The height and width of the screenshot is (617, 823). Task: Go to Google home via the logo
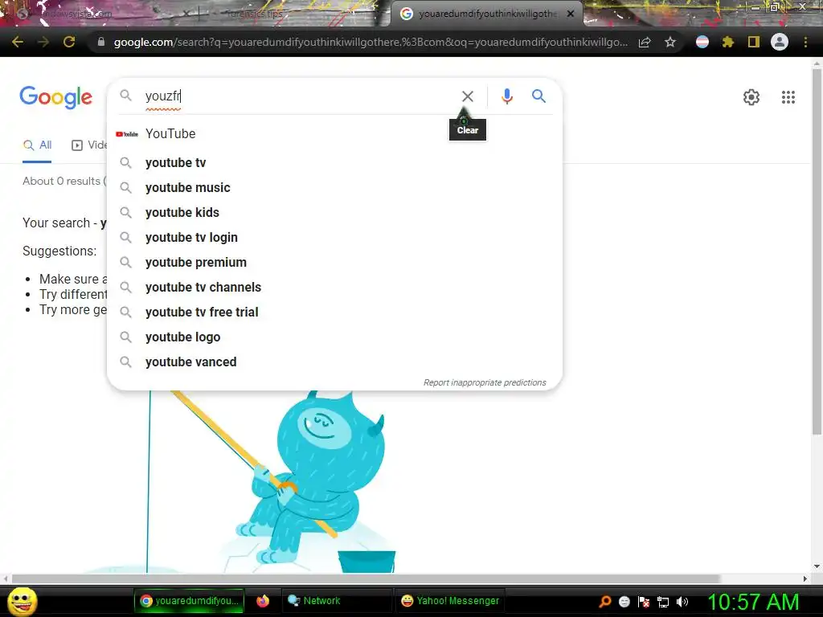point(55,97)
